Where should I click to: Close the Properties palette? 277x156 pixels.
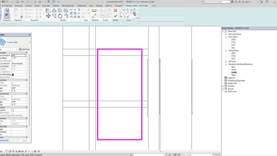[x=29, y=35]
